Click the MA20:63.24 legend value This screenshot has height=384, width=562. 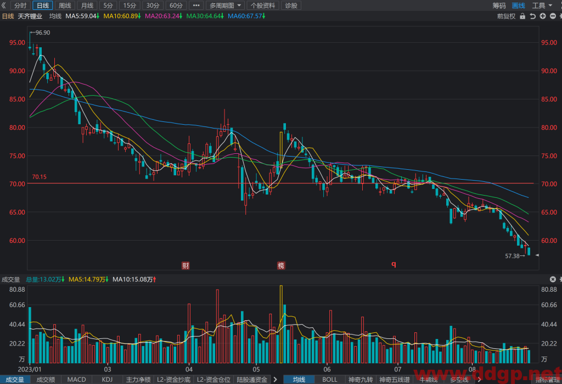[164, 16]
